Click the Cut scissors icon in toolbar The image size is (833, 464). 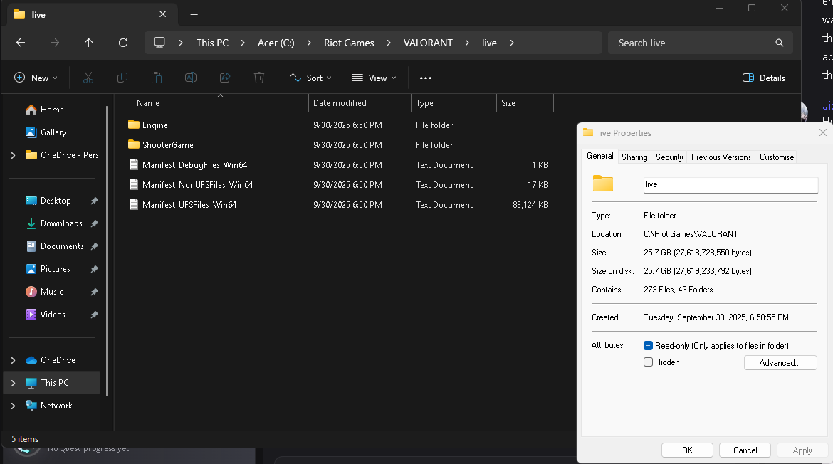point(88,78)
